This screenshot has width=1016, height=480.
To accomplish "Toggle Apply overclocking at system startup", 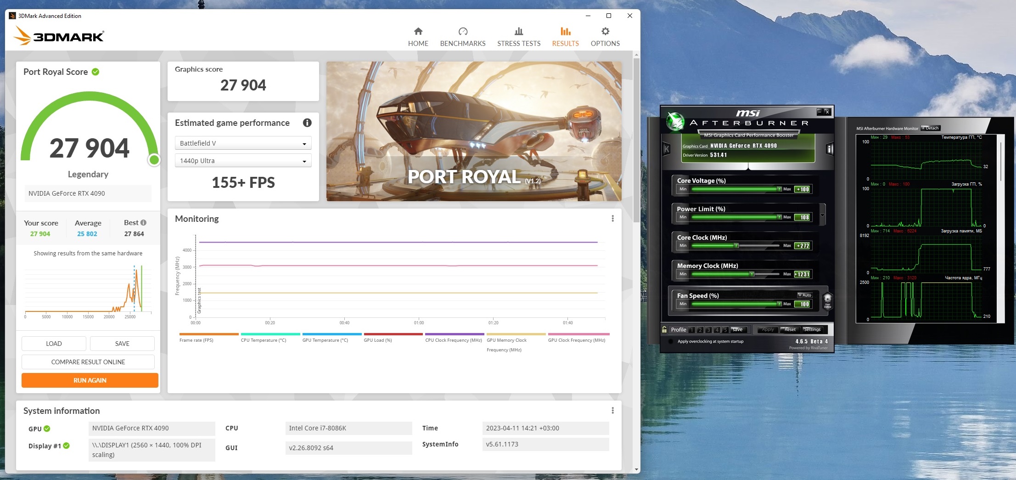I will (671, 342).
